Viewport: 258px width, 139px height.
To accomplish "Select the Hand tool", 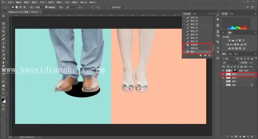I will pyautogui.click(x=3, y=86).
